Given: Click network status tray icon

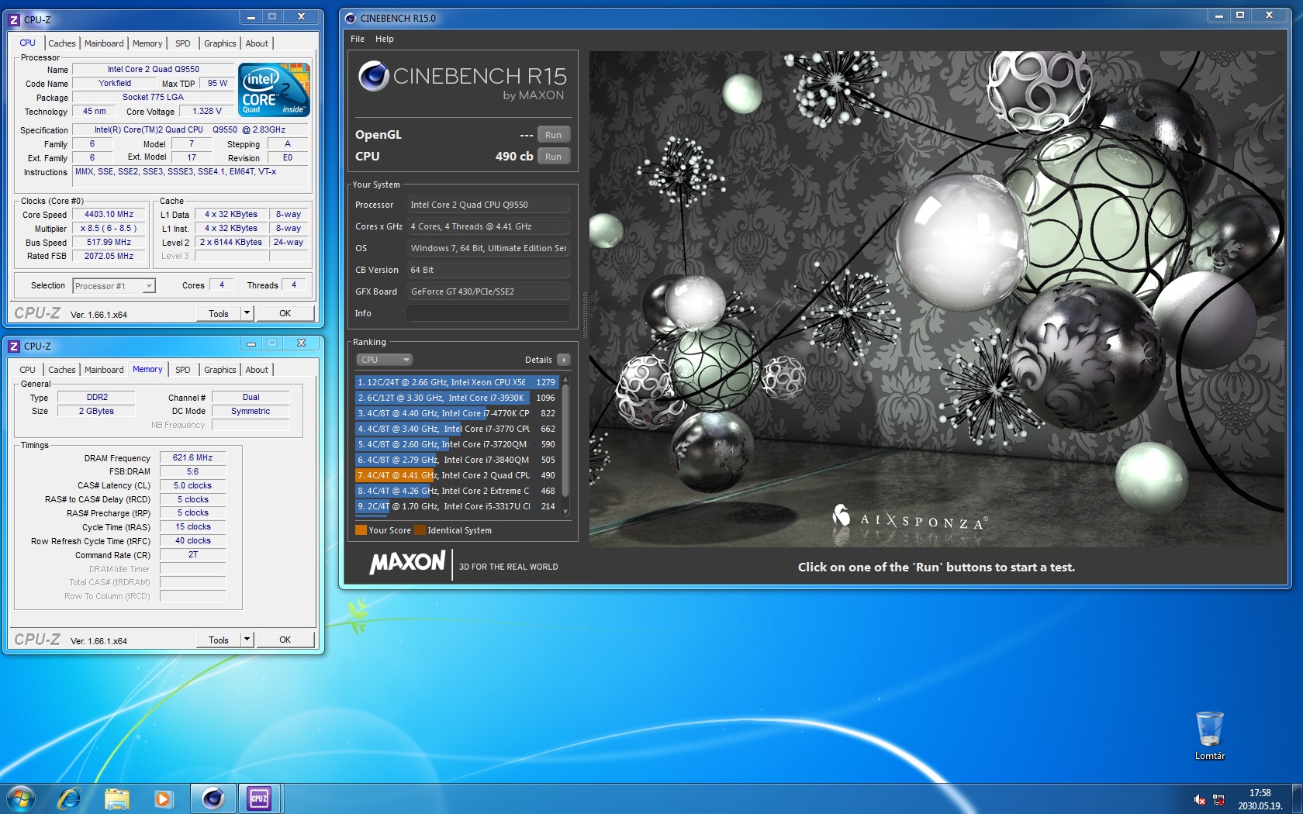Looking at the screenshot, I should point(1218,799).
